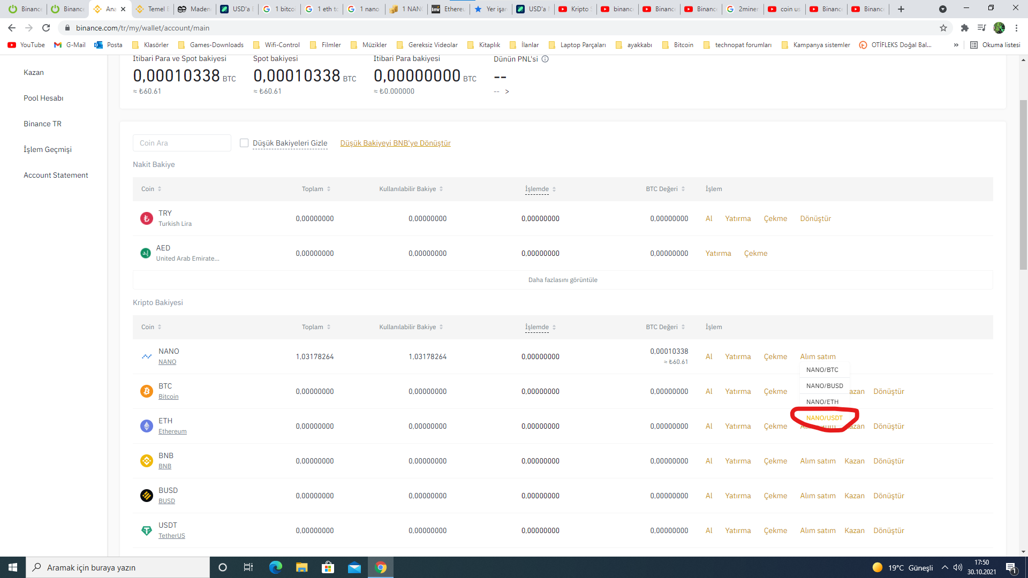Bookmark page with star icon
This screenshot has height=578, width=1028.
point(943,28)
